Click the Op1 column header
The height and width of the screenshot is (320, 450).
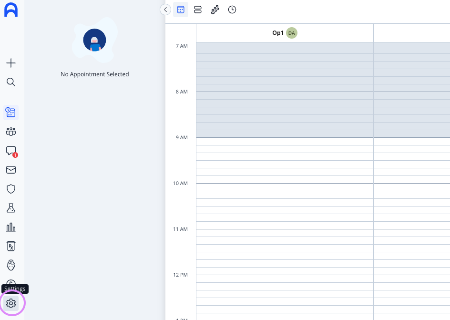click(285, 33)
